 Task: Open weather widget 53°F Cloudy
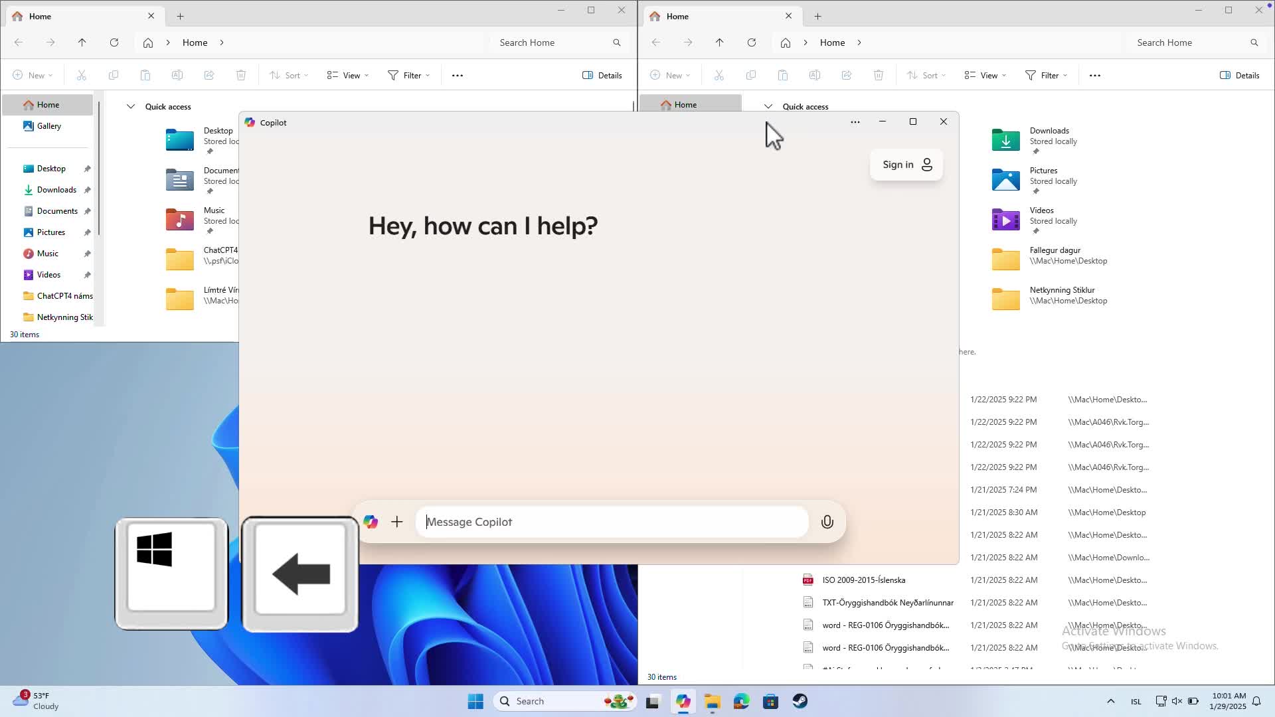coord(37,701)
